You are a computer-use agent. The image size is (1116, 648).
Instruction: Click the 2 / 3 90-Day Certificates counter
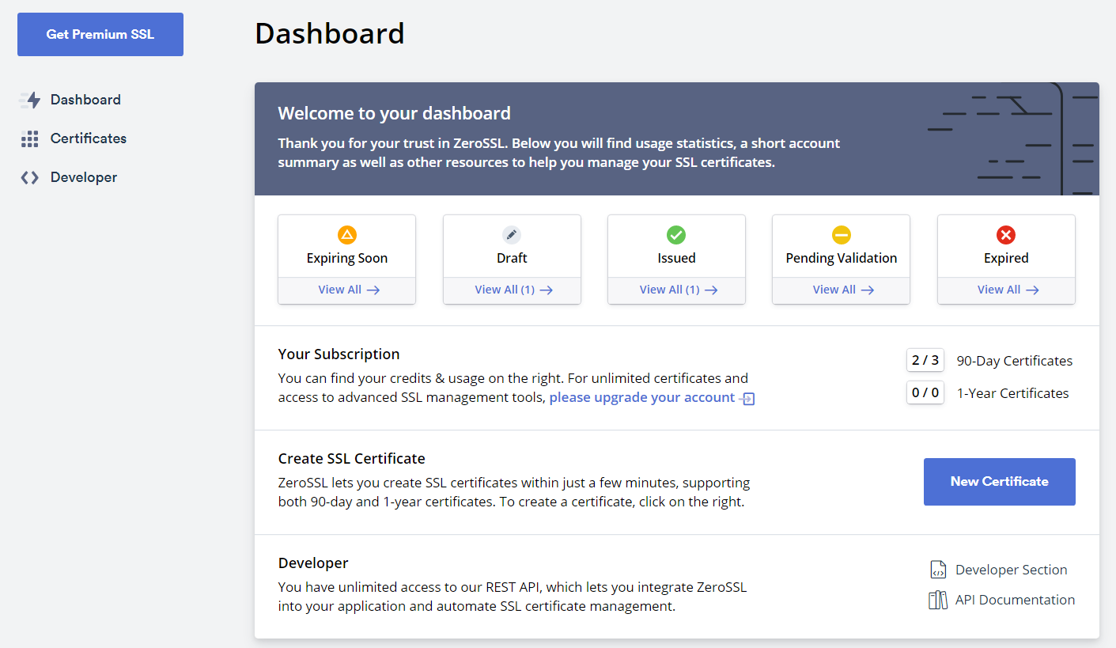point(925,361)
